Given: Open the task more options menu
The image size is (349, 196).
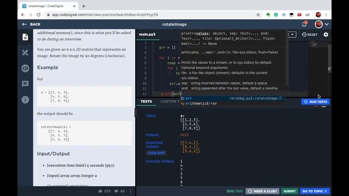Looking at the screenshot, I should (131, 191).
